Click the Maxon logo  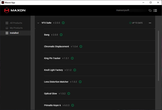click(x=15, y=11)
